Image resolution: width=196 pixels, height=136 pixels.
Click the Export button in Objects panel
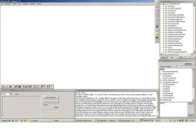click(x=191, y=103)
